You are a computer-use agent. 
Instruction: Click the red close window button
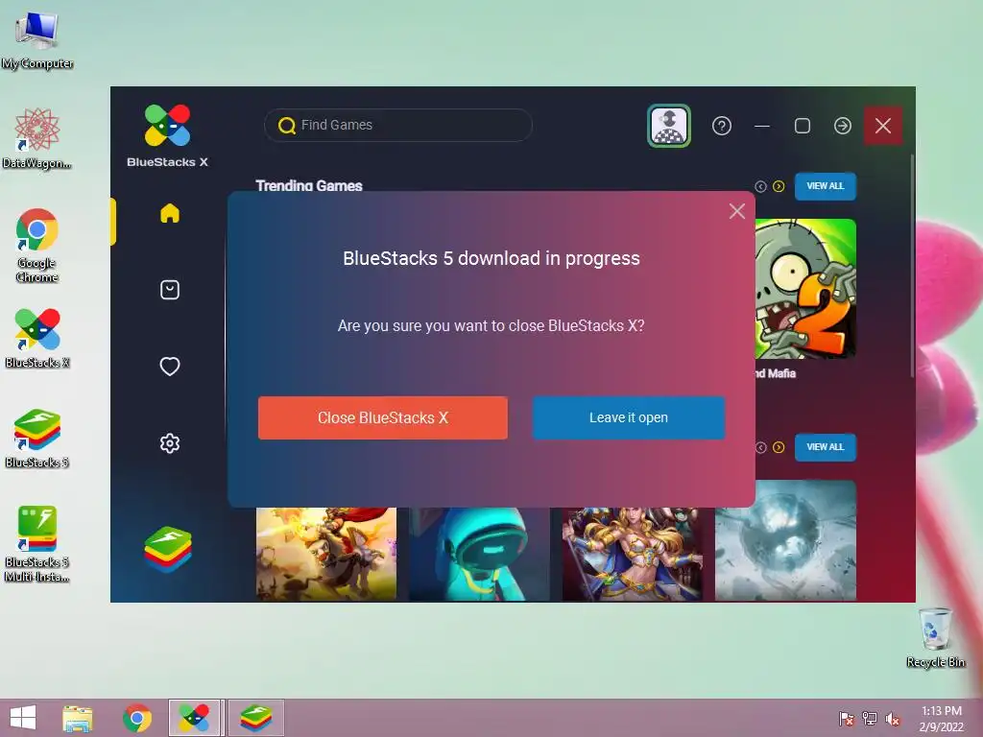(x=883, y=126)
